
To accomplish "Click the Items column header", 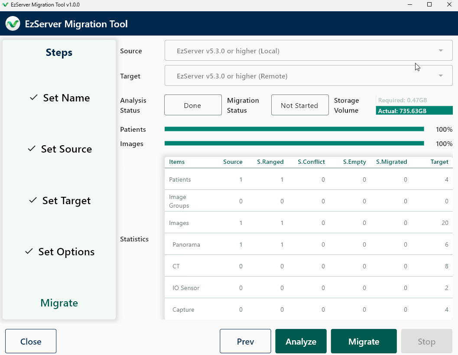I will pos(177,162).
